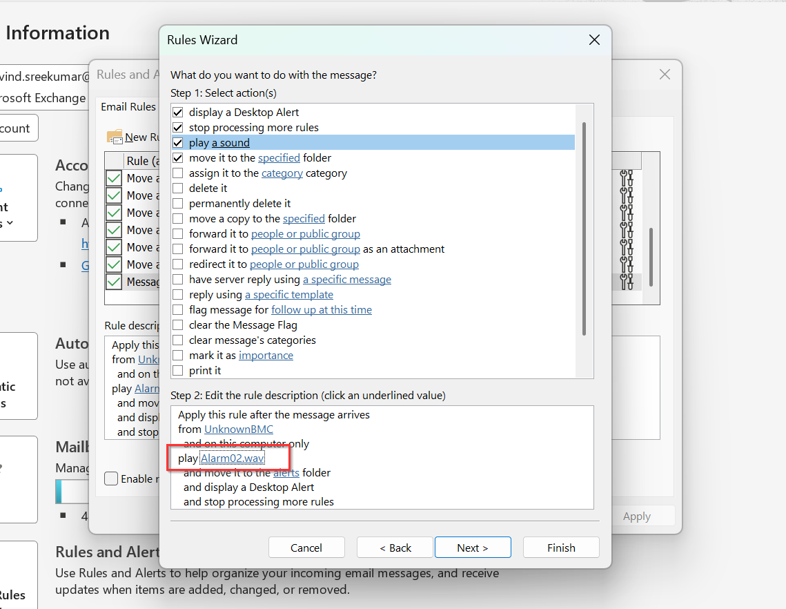Open the 'alerts' folder link in description
The width and height of the screenshot is (786, 609).
pyautogui.click(x=286, y=473)
